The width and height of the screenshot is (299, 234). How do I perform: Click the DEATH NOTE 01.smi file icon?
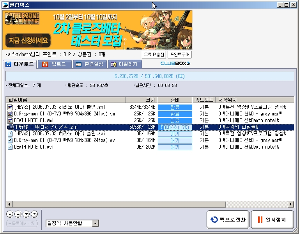[10, 121]
